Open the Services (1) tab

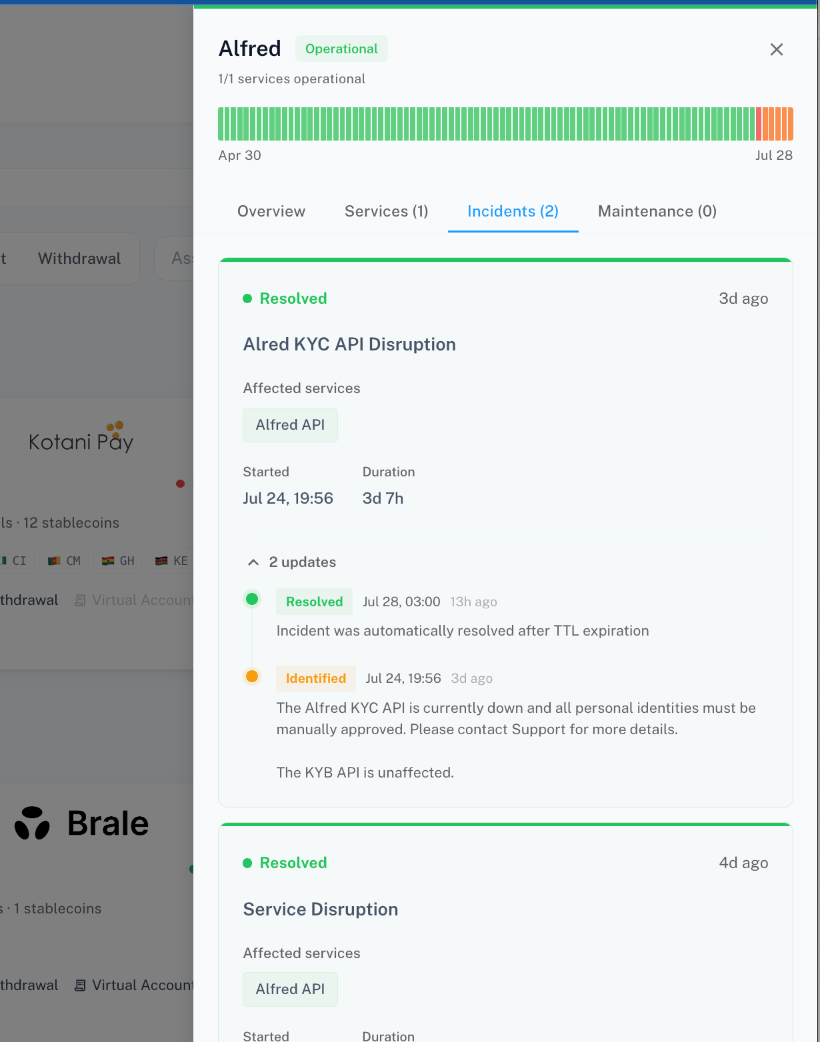[386, 211]
